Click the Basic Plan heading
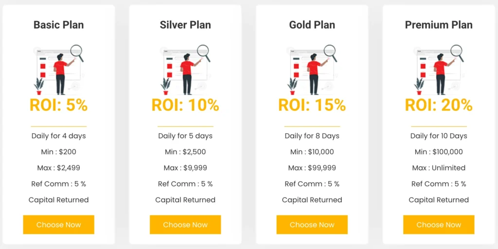Screen dimensions: 498x249 (x=59, y=25)
